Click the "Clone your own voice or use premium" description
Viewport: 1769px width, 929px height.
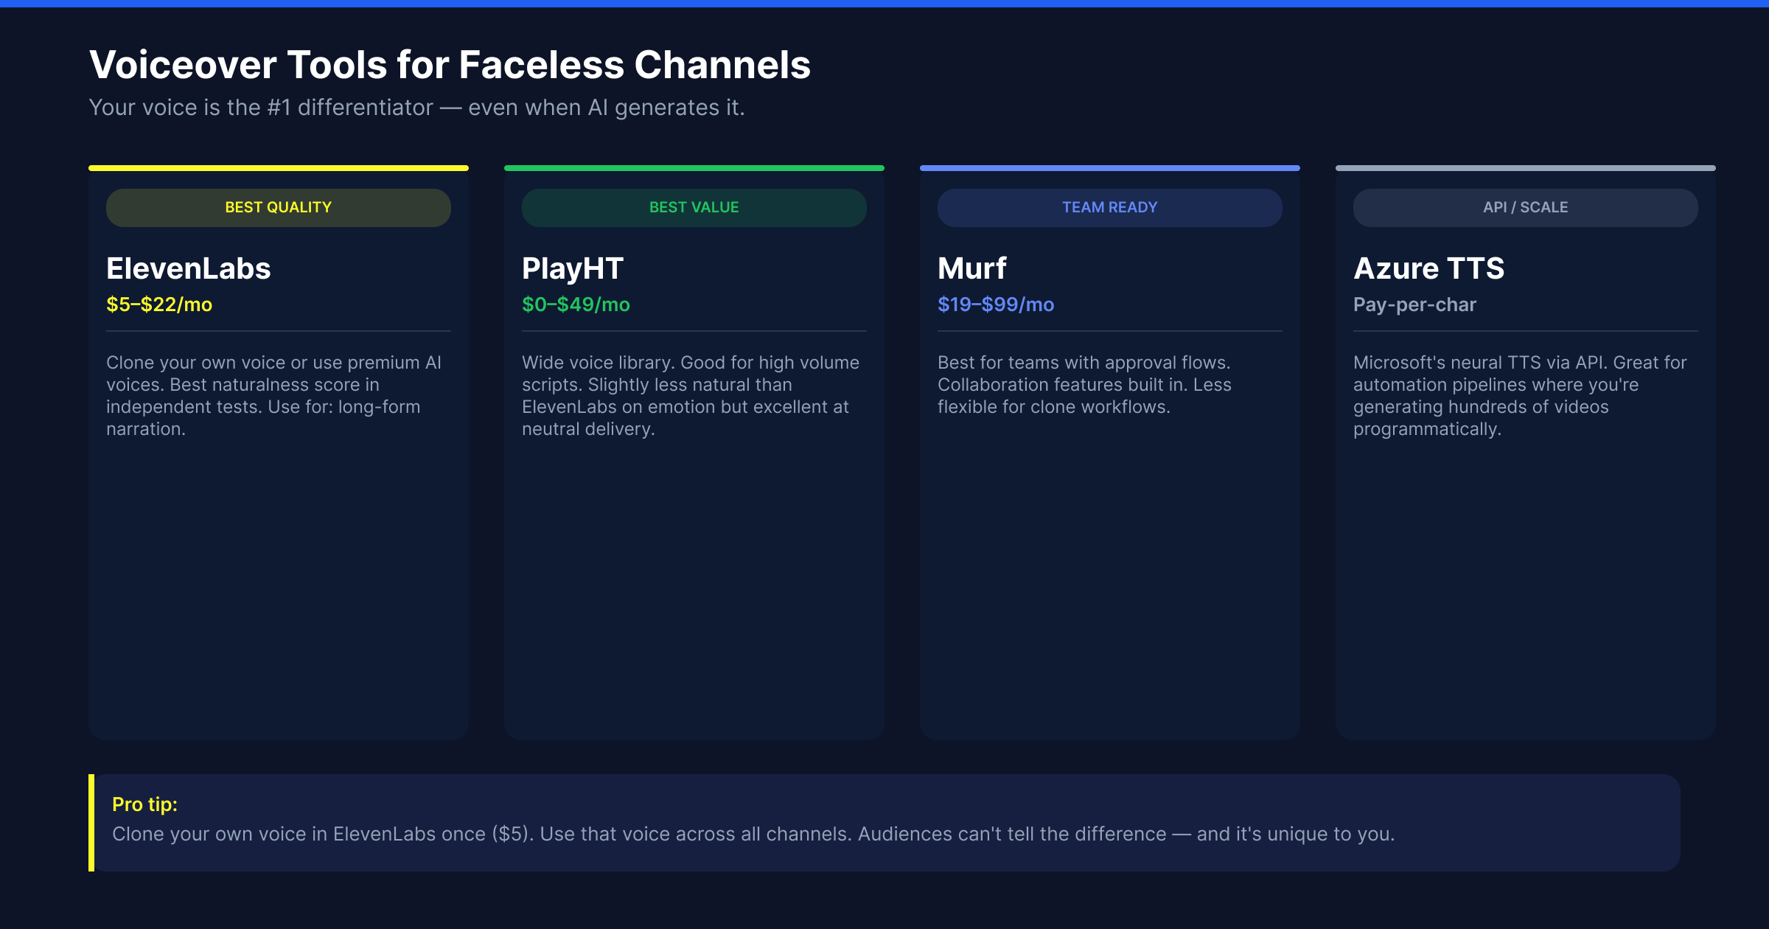click(274, 396)
